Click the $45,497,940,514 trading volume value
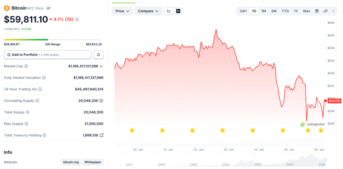 point(89,89)
